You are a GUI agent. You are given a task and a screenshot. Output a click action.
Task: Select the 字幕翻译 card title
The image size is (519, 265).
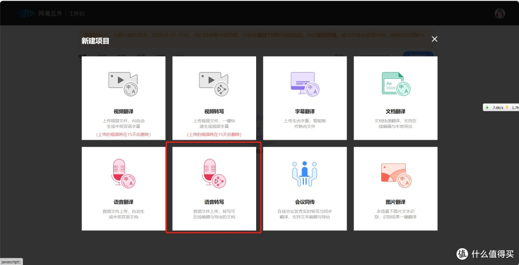(x=305, y=111)
